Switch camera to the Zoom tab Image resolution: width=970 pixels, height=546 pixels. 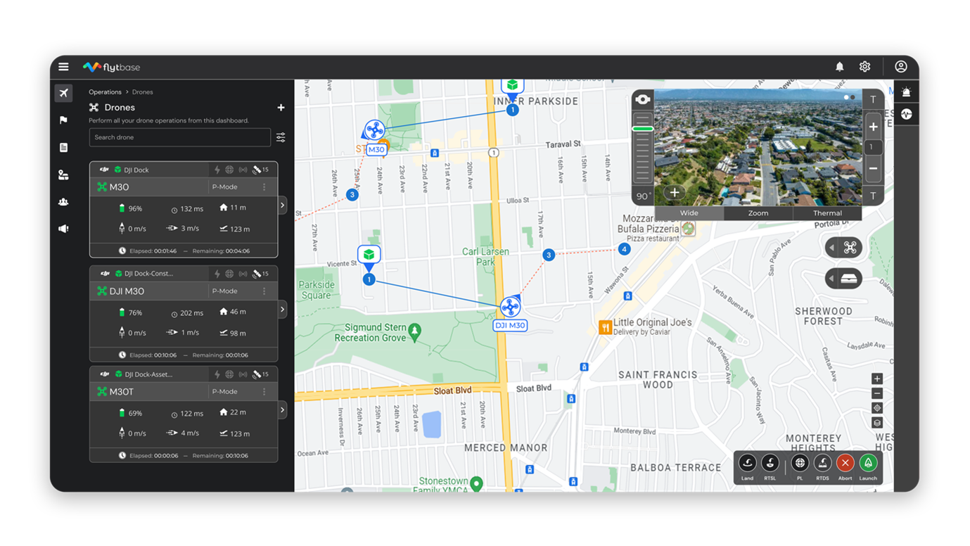pos(758,213)
